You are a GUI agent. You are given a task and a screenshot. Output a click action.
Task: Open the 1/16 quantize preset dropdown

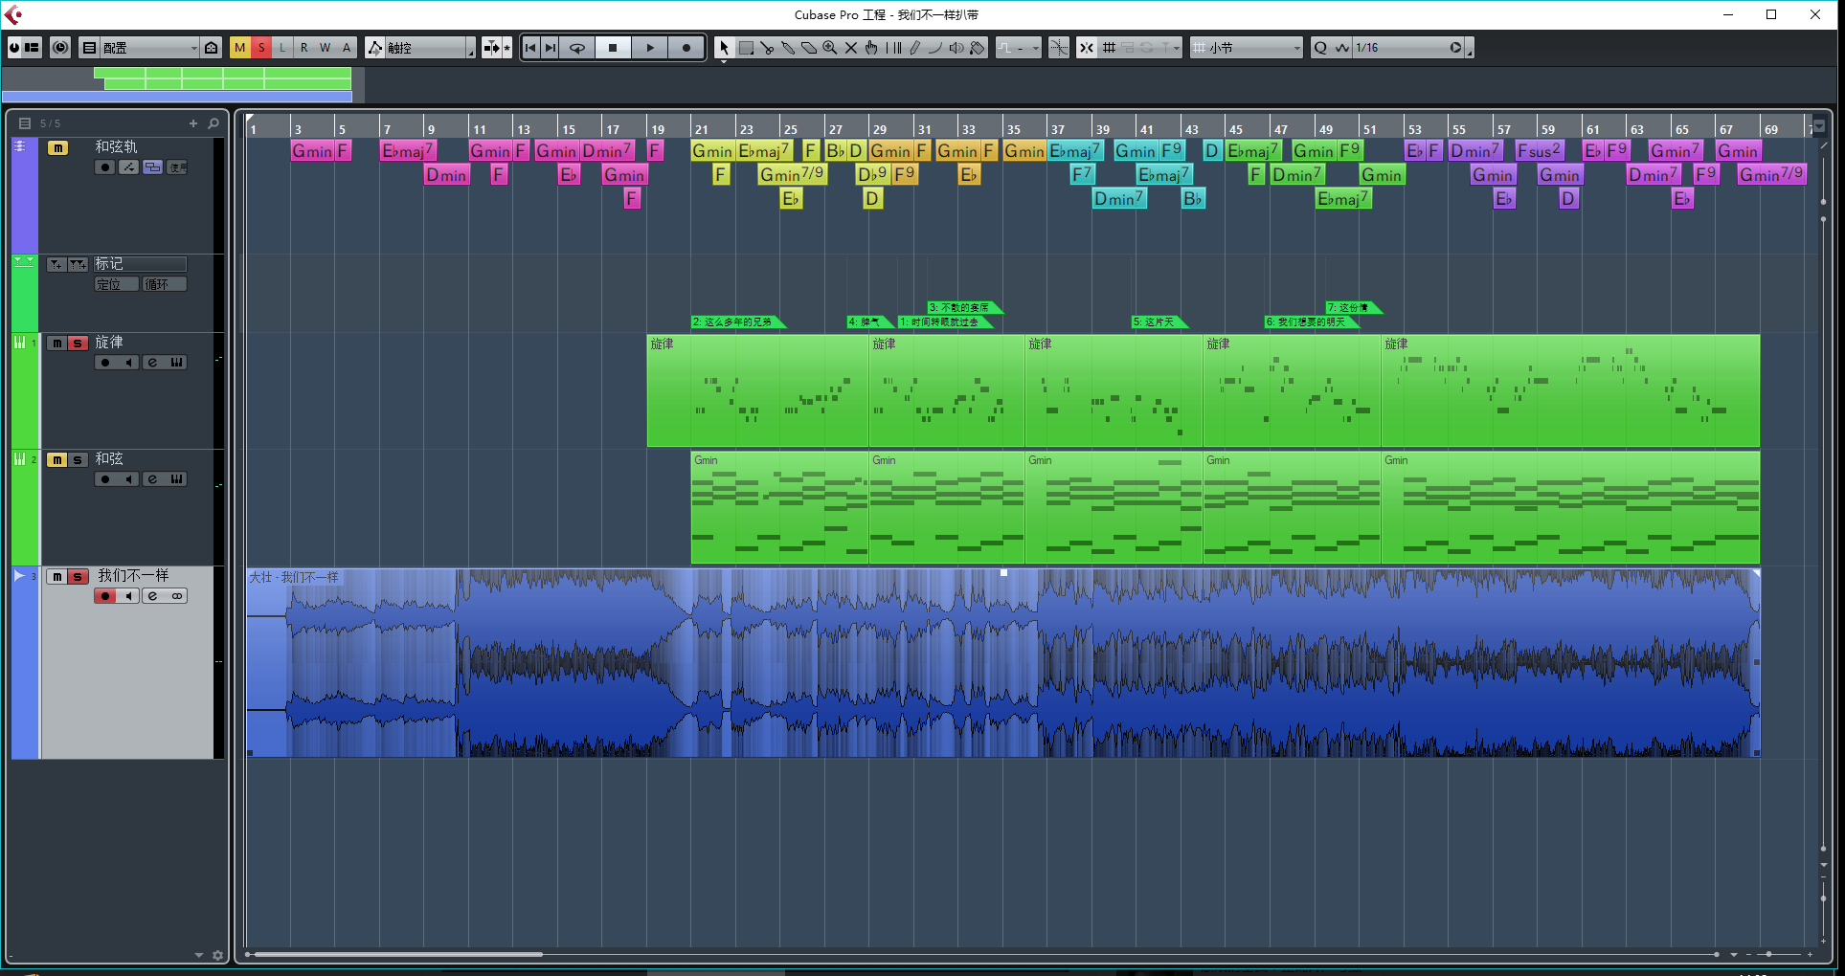pyautogui.click(x=1401, y=47)
